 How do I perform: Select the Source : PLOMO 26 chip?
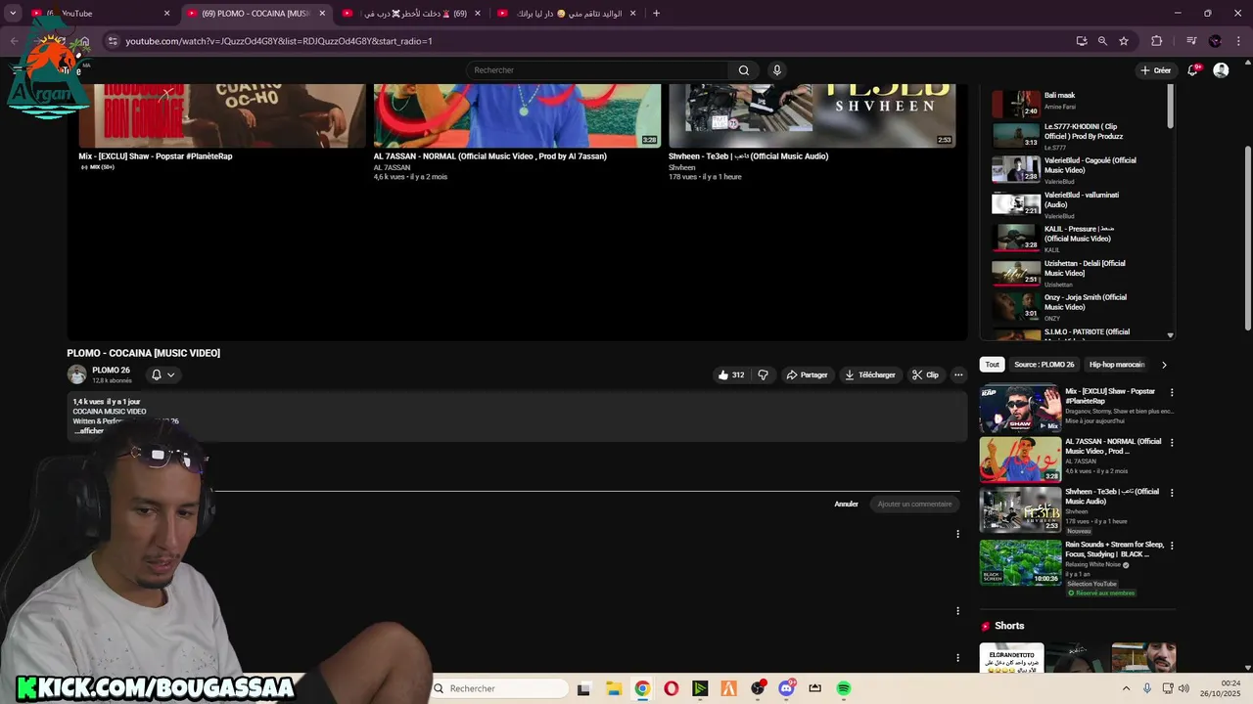1044,365
